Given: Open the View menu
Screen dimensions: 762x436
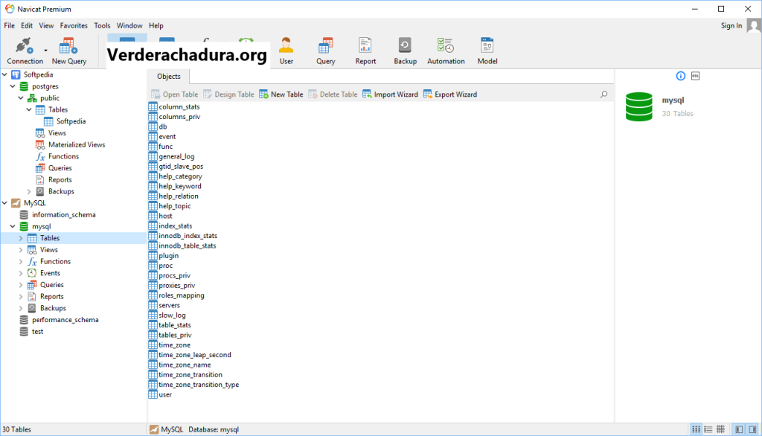Looking at the screenshot, I should tap(46, 25).
